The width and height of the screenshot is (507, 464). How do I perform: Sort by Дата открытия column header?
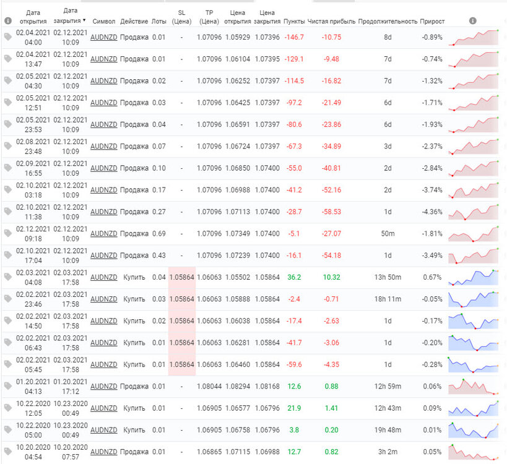33,17
